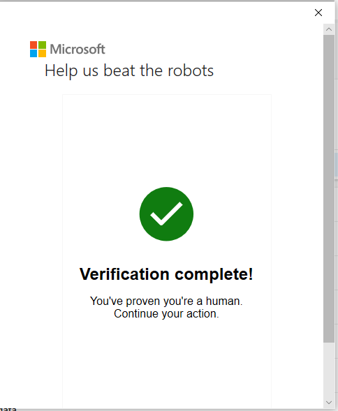Click the cut-off text behind the dialog's bottom-left

point(8,409)
